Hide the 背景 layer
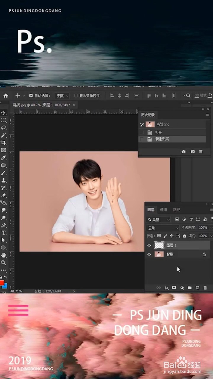 pyautogui.click(x=149, y=254)
